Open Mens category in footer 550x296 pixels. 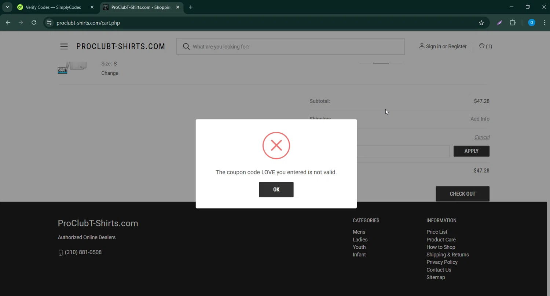coord(359,232)
